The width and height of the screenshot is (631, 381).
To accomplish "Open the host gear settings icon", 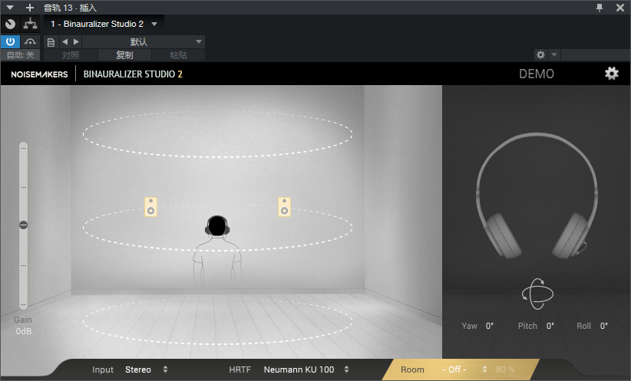I will [540, 54].
